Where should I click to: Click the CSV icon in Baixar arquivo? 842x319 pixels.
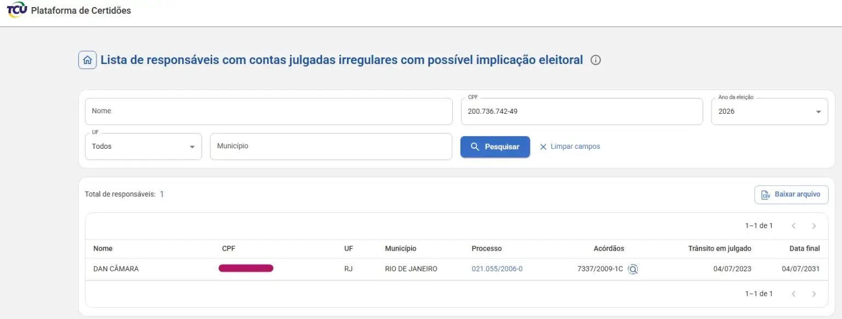765,195
